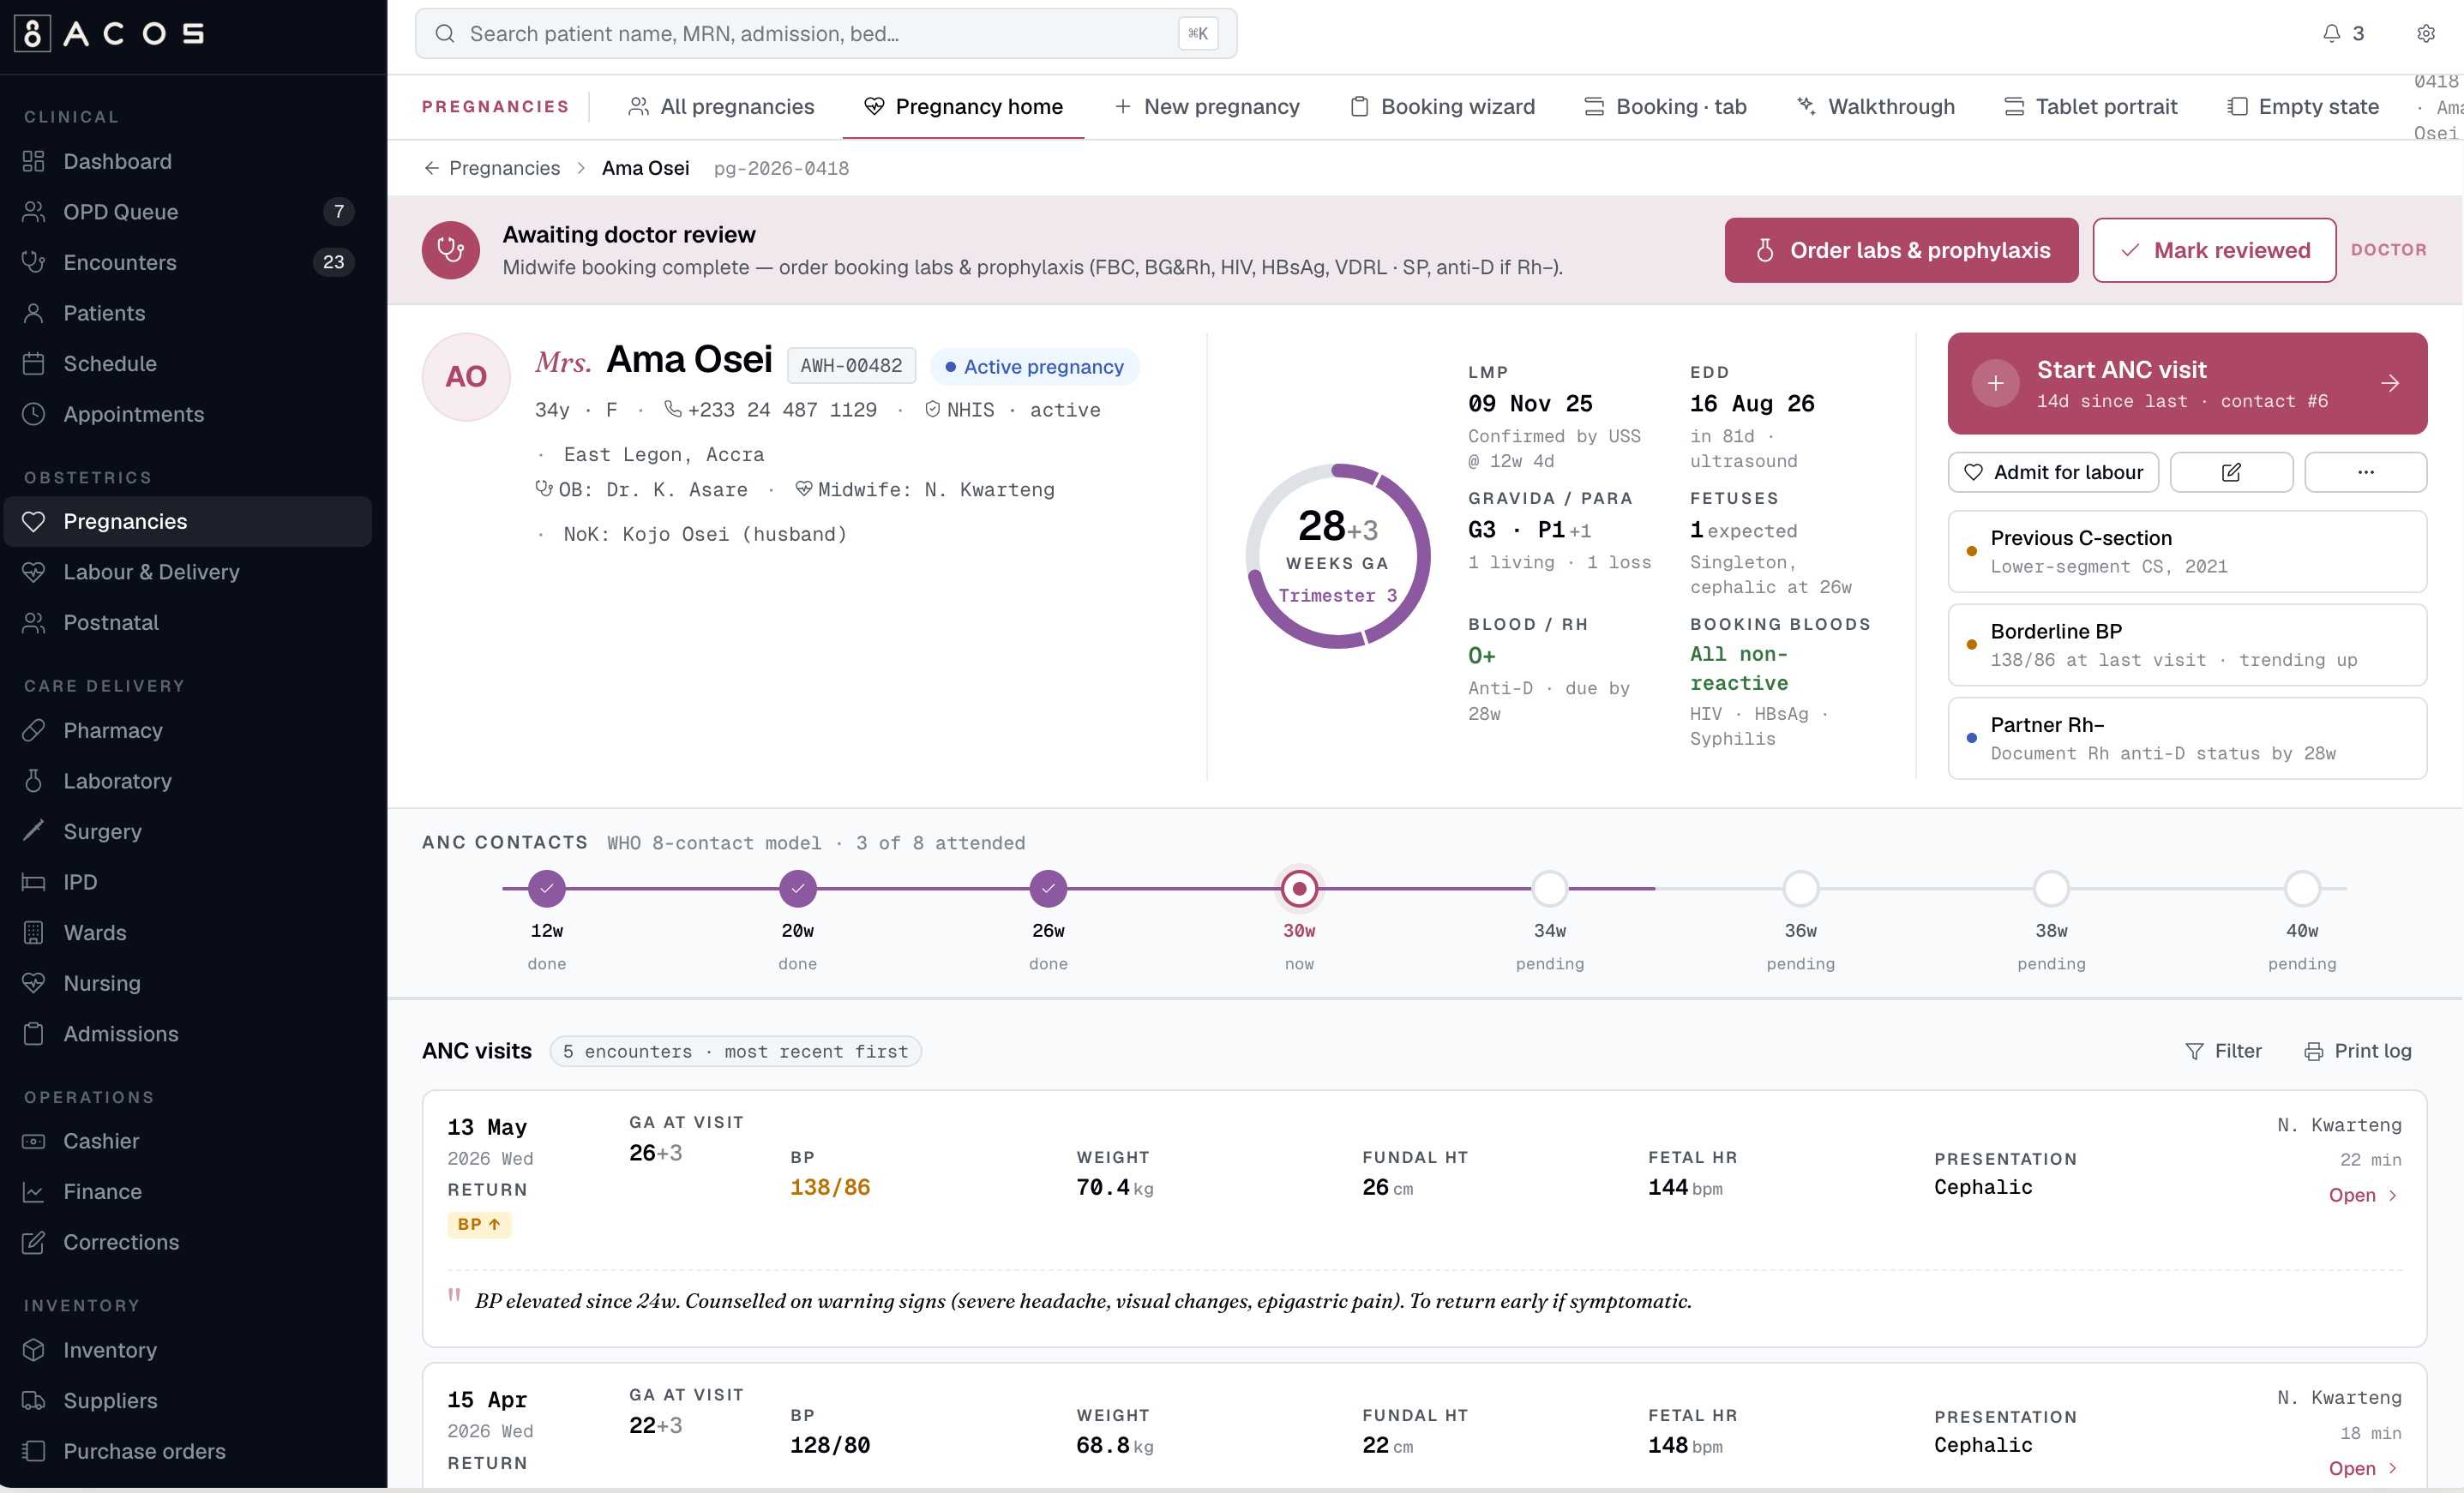2464x1493 pixels.
Task: Open Nursing heart-pulse item
Action: pos(188,983)
